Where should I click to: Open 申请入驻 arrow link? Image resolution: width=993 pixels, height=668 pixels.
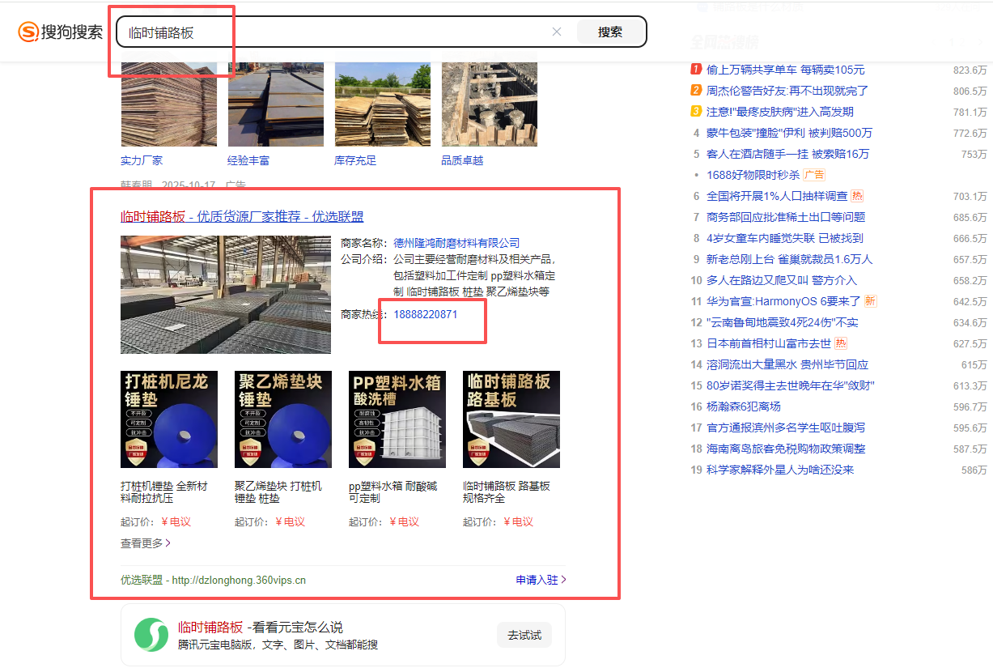click(541, 580)
